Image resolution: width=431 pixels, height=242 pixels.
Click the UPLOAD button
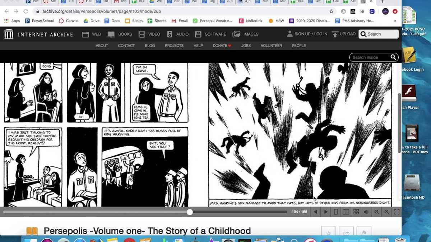click(344, 34)
